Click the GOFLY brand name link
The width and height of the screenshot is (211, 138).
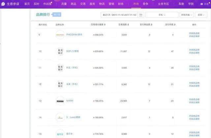(x=73, y=51)
